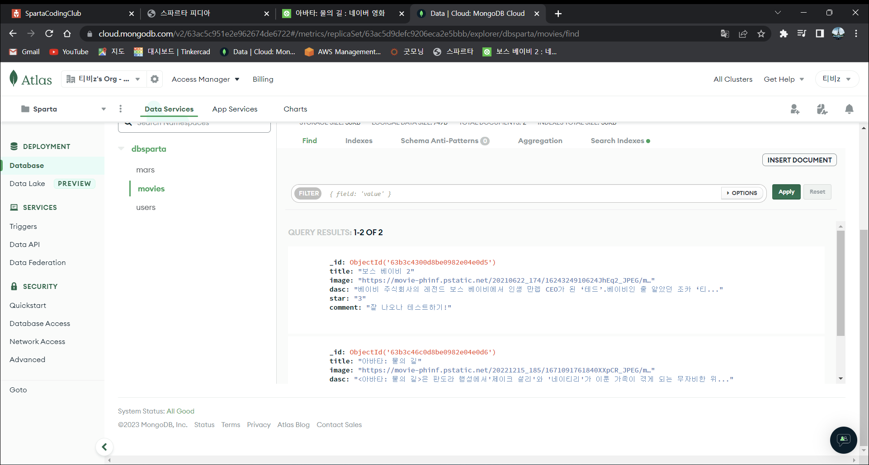Open the Get Help dropdown

click(x=784, y=79)
